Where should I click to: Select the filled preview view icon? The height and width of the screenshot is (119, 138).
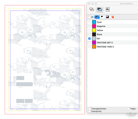pyautogui.click(x=100, y=9)
